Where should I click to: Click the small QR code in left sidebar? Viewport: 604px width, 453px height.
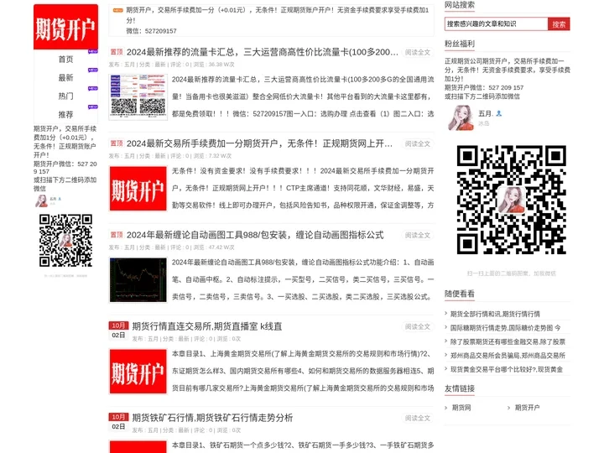(65, 241)
